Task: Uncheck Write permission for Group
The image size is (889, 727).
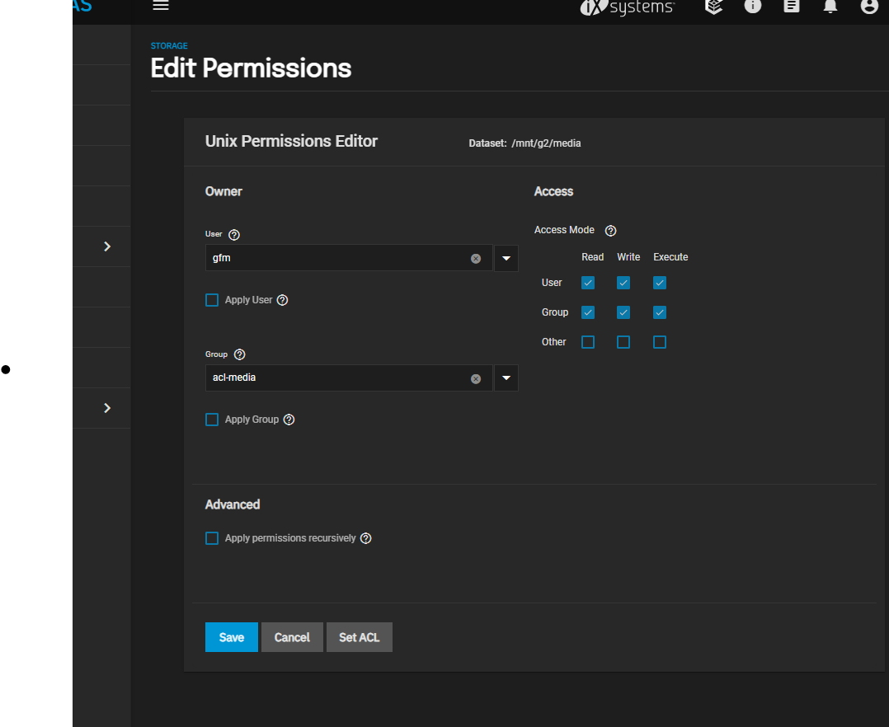Action: click(623, 312)
